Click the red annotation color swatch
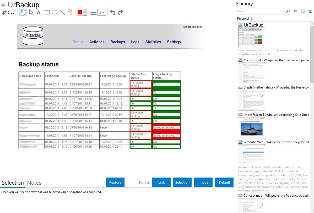The height and width of the screenshot is (213, 314). click(80, 12)
